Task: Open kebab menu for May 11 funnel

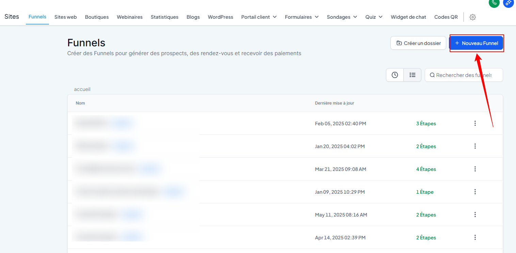Action: click(475, 215)
